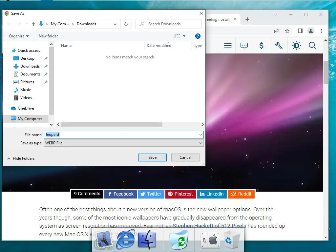Click the Search Downloads field
Screen dimensions: 336x252
[168, 24]
